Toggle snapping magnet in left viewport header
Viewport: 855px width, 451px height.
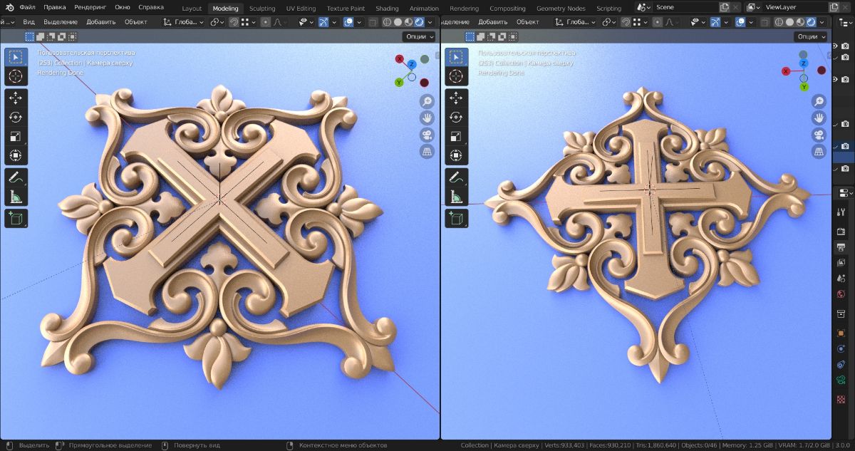tap(232, 22)
